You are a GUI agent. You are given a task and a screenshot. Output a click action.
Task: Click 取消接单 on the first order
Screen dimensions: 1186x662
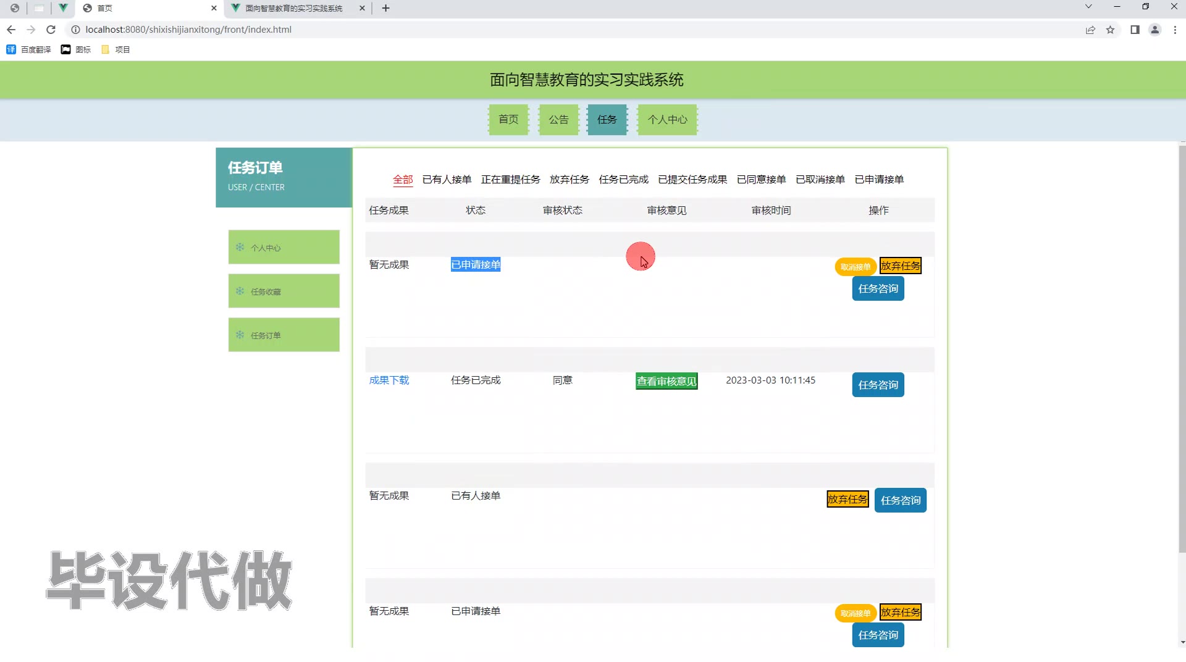(855, 267)
